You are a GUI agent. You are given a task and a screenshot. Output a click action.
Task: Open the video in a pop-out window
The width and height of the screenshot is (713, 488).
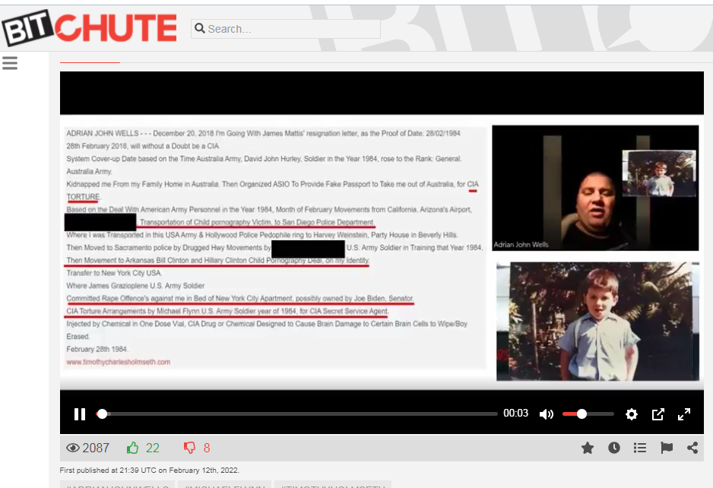(658, 414)
